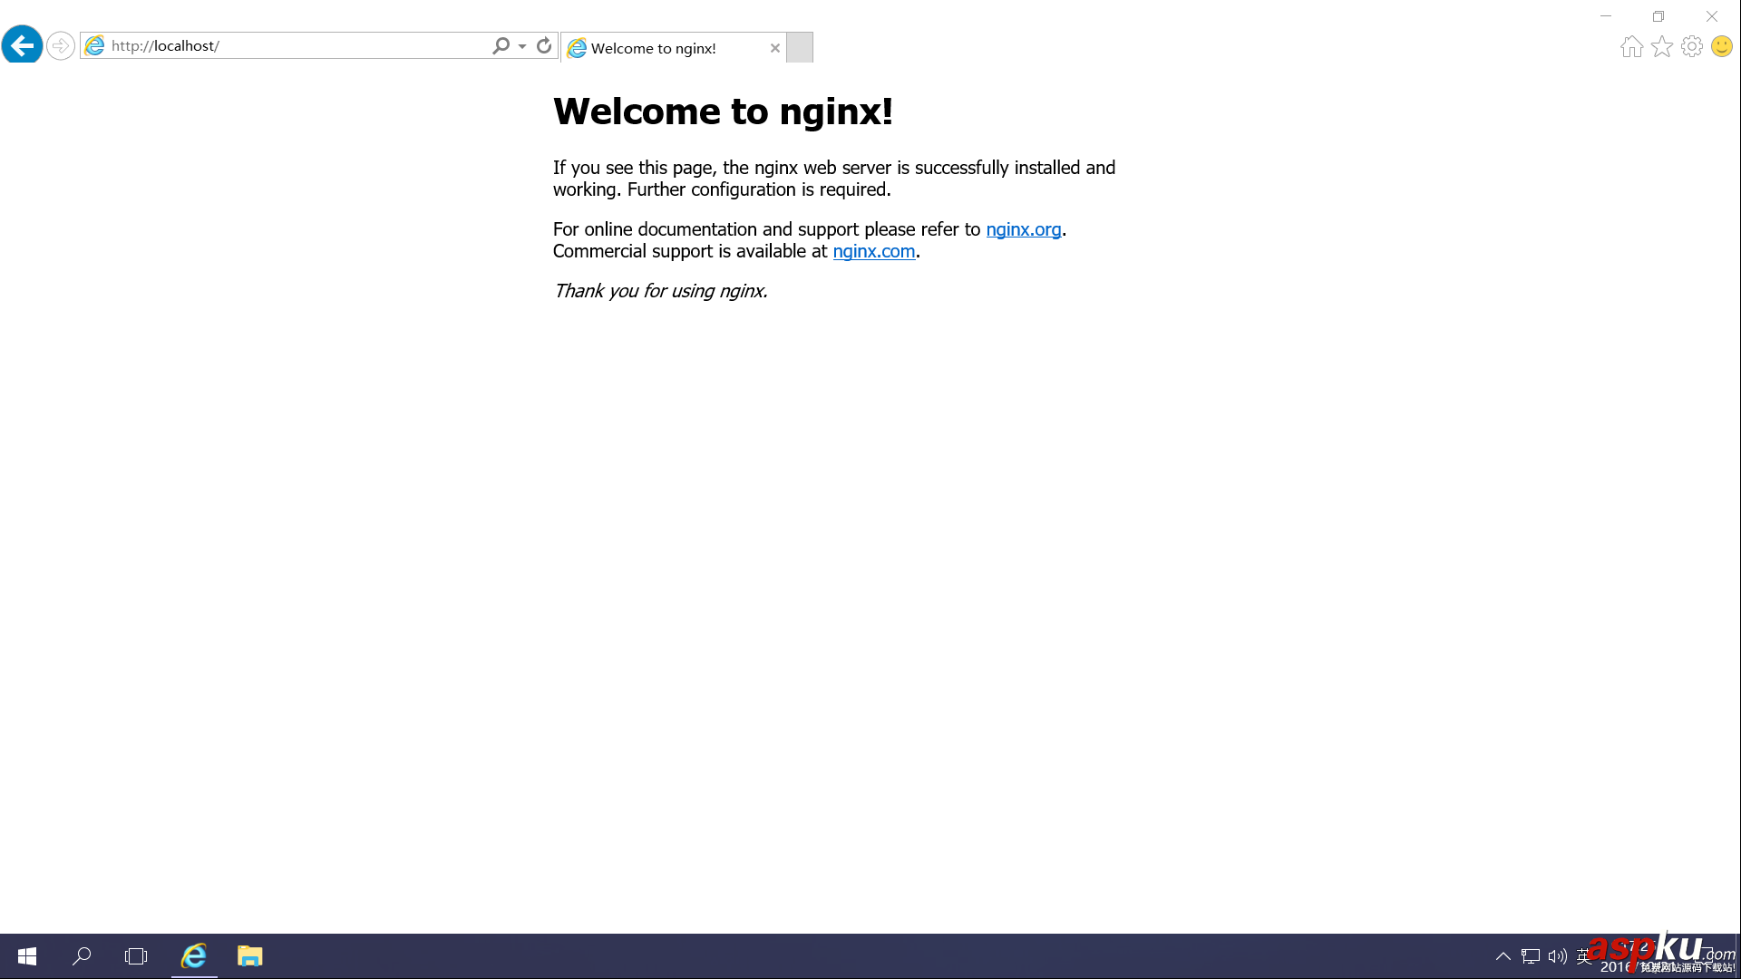Viewport: 1741px width, 979px height.
Task: Open Task View on taskbar
Action: point(136,956)
